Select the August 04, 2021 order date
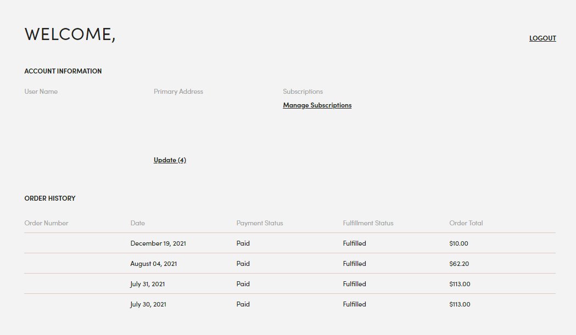 pyautogui.click(x=154, y=264)
